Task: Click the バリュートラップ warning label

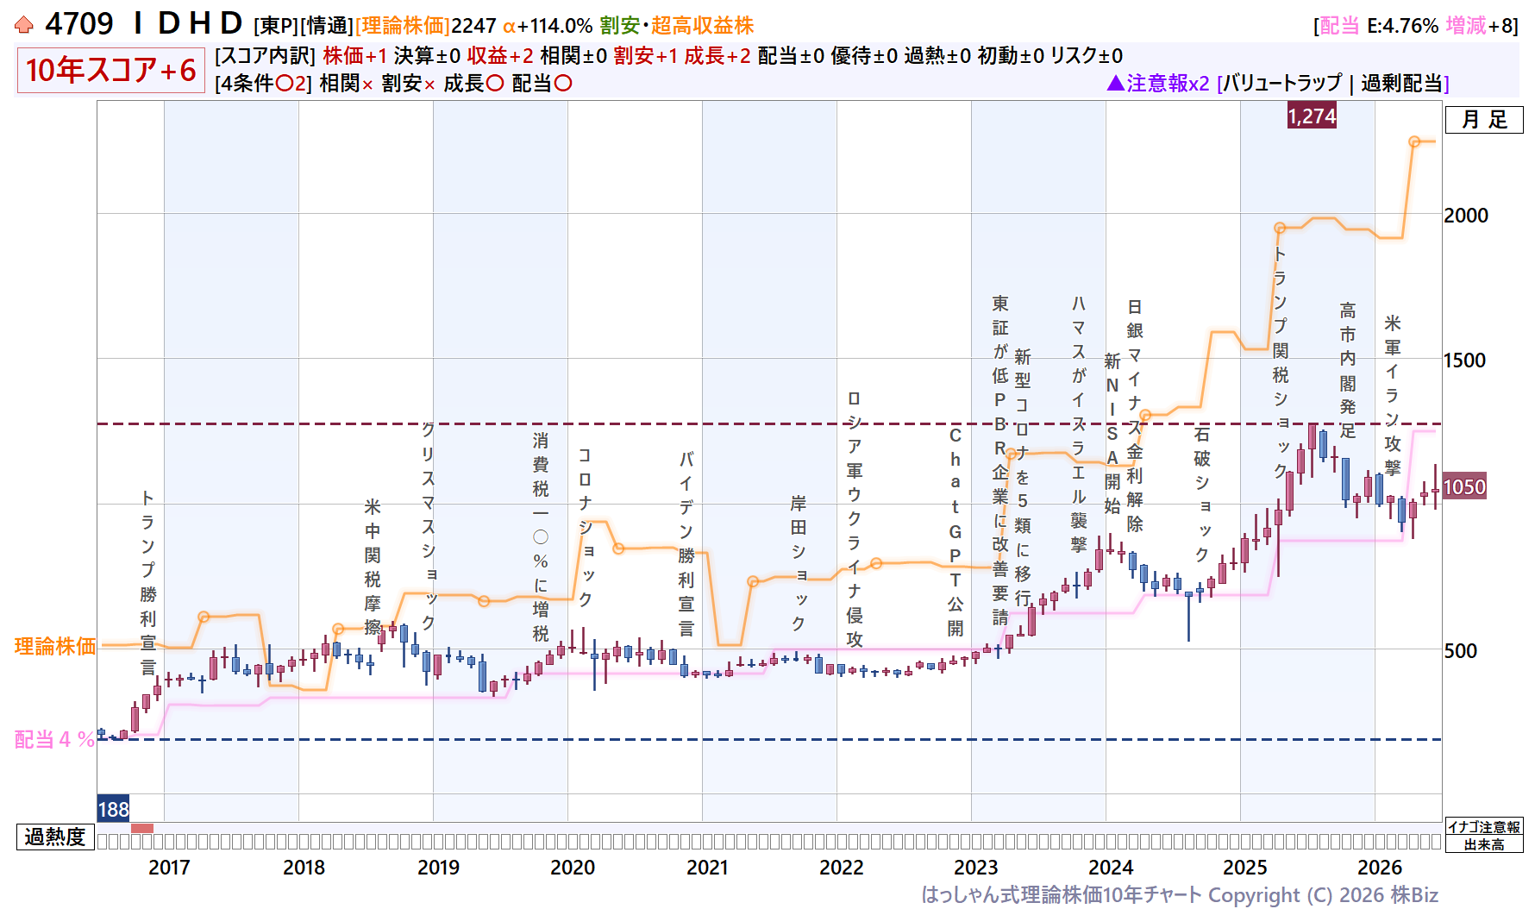Action: click(1282, 83)
